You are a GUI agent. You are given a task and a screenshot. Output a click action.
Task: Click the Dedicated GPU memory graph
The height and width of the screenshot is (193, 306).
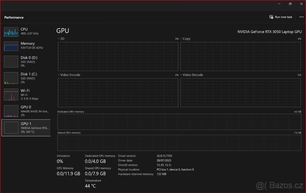tap(179, 122)
